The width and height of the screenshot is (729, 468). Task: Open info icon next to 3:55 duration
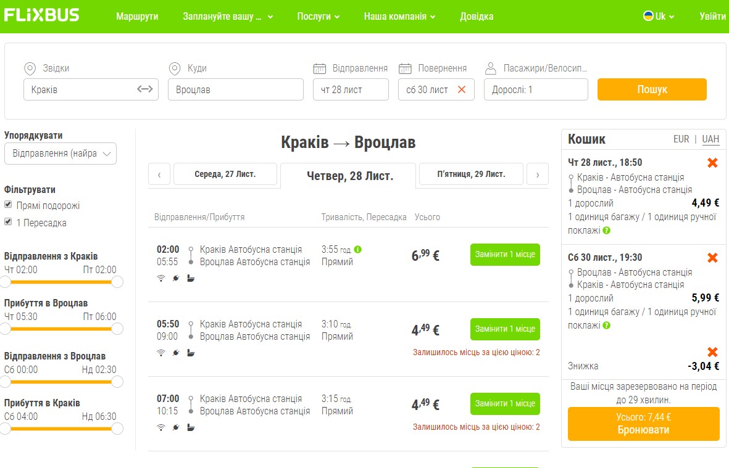(357, 249)
